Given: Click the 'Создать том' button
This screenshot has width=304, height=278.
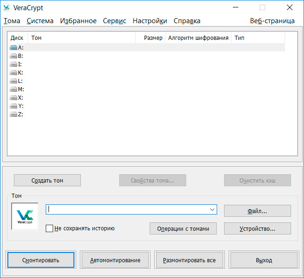Looking at the screenshot, I should coord(47,180).
